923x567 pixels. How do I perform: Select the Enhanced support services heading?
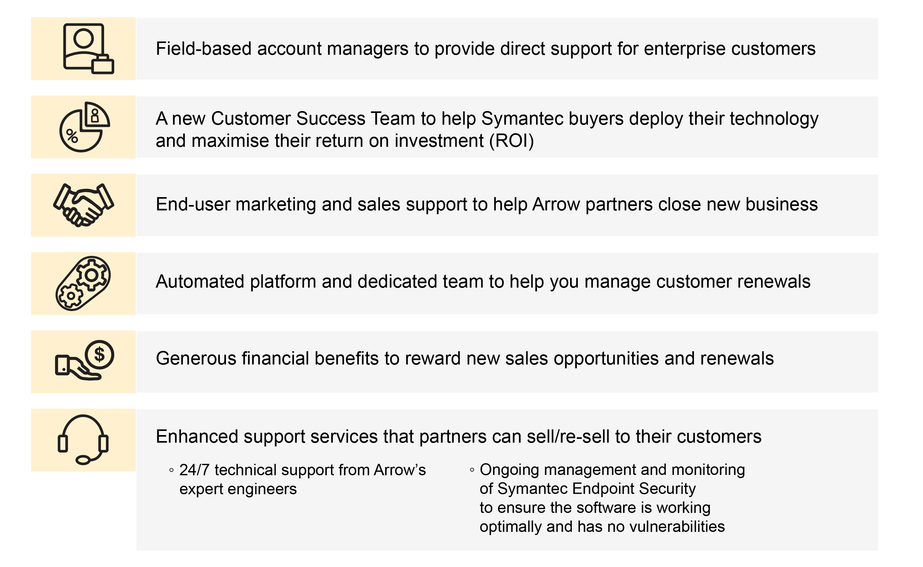pyautogui.click(x=458, y=437)
